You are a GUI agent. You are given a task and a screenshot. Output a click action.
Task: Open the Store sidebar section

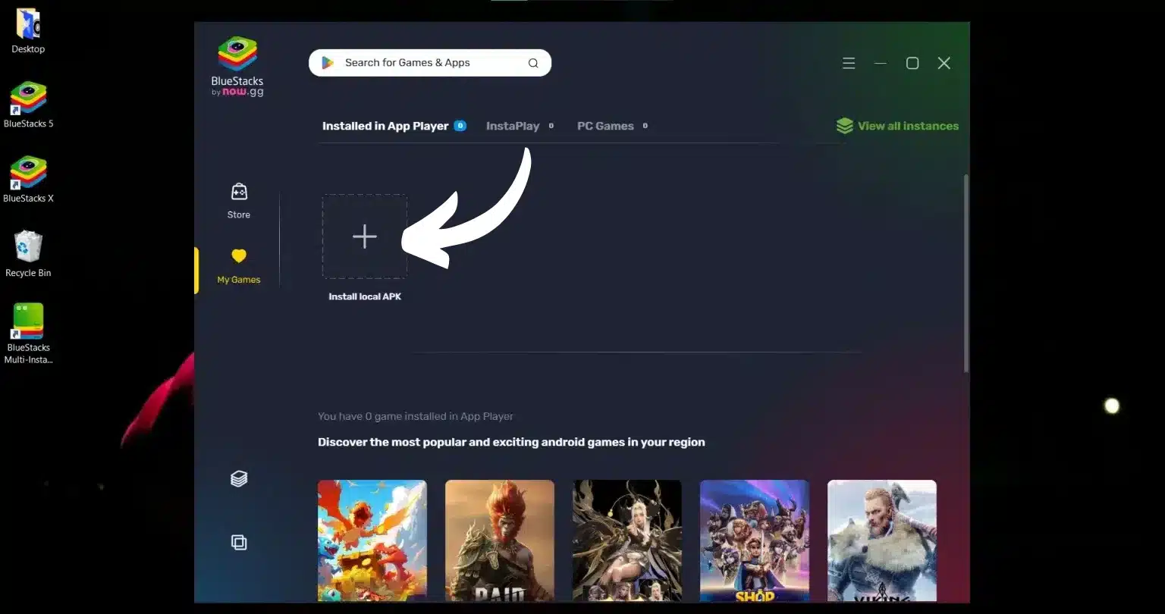click(239, 201)
